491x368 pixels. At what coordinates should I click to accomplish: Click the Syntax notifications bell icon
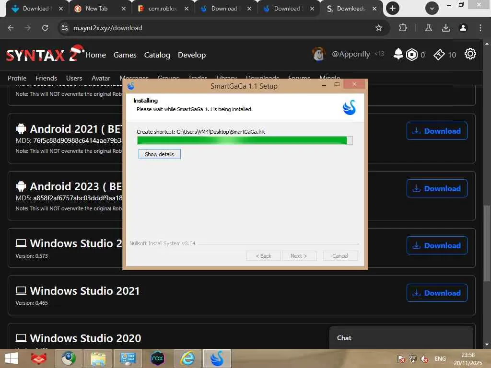[398, 54]
